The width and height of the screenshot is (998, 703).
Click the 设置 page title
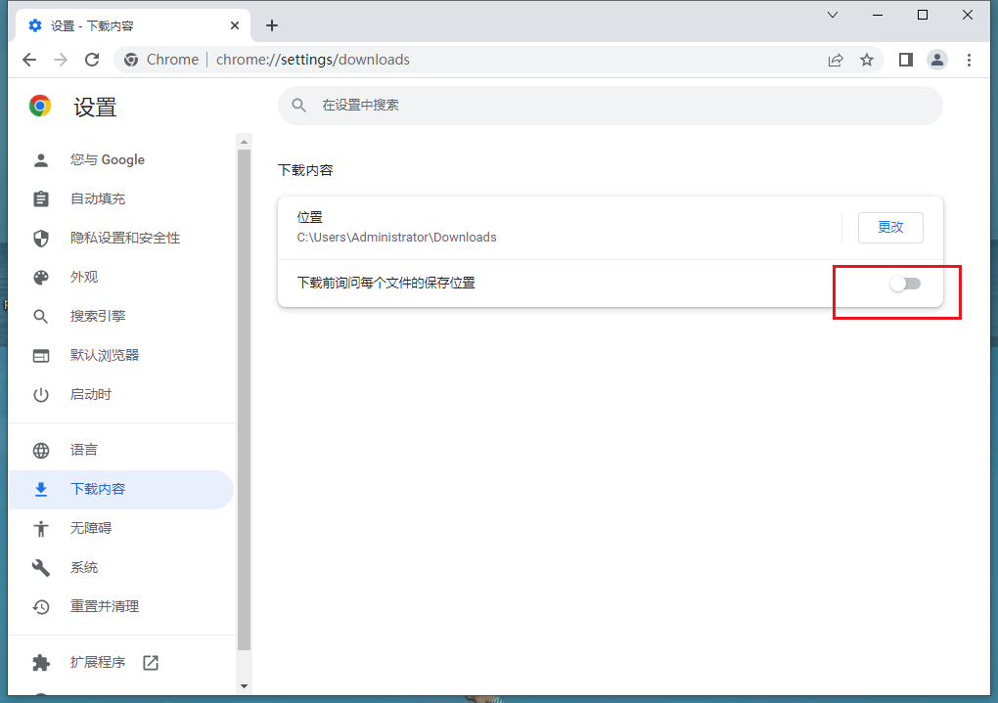[x=95, y=107]
